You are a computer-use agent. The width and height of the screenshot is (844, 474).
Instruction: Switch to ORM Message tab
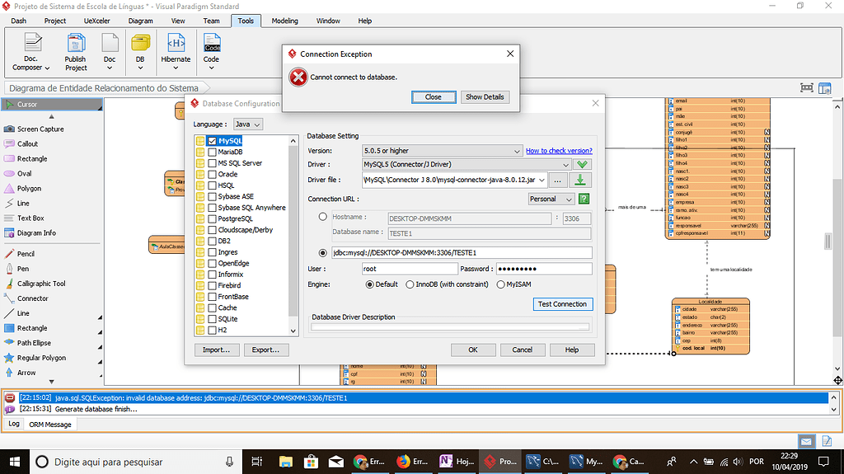click(50, 425)
